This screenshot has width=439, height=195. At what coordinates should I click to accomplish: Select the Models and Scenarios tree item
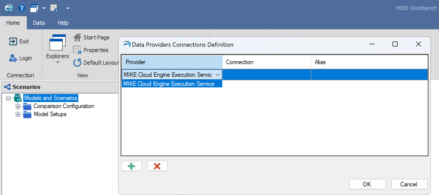click(x=51, y=98)
